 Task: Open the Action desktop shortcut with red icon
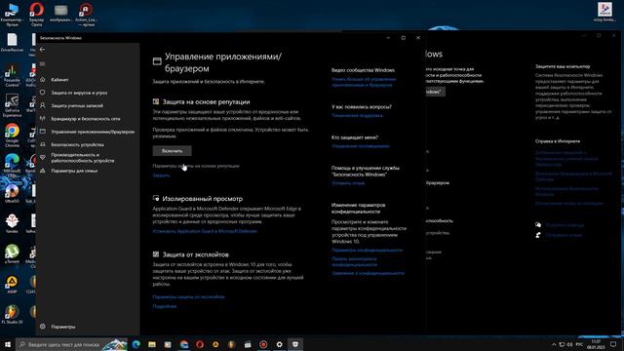(x=86, y=15)
